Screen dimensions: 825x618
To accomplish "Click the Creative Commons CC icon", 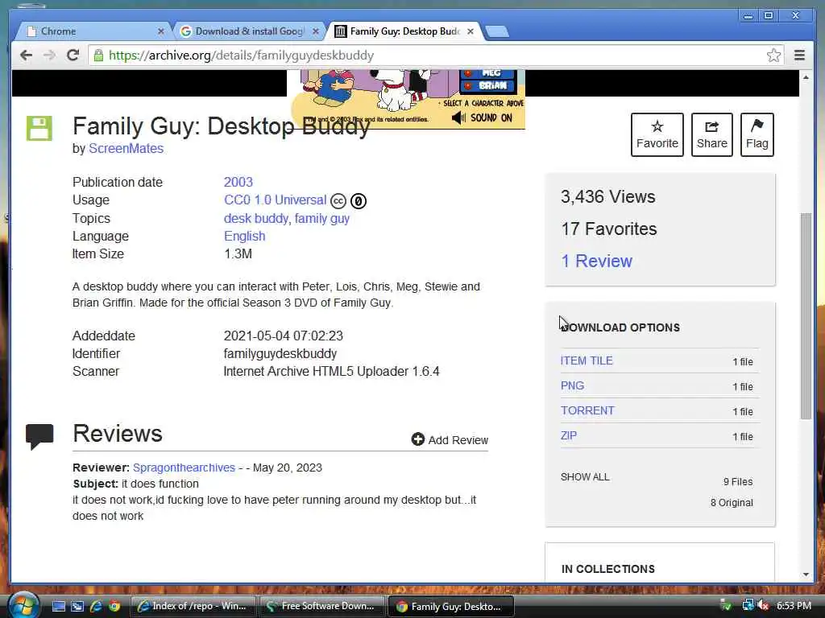I will pyautogui.click(x=338, y=200).
